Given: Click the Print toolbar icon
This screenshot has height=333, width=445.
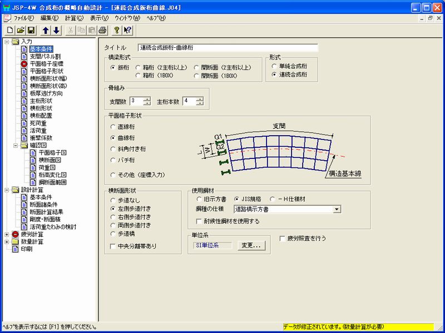Looking at the screenshot, I should (102, 30).
